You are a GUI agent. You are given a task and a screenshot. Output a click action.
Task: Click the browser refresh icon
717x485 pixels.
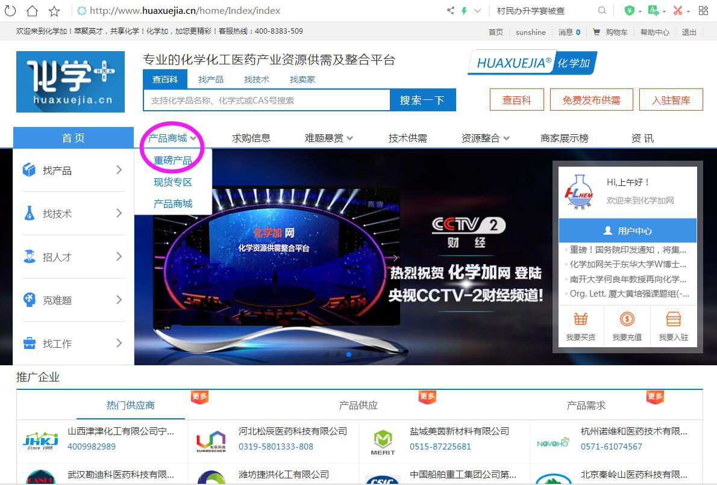pyautogui.click(x=10, y=11)
